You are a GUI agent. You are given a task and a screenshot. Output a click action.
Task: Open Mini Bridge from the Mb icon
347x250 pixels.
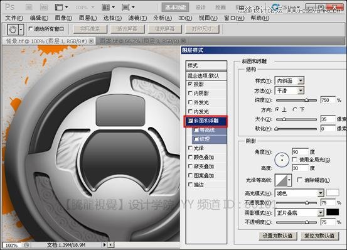44,8
